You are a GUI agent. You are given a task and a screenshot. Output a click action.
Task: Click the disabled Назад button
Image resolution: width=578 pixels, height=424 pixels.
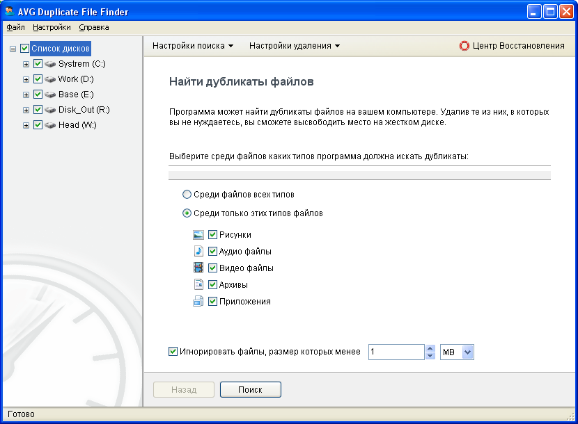click(184, 389)
